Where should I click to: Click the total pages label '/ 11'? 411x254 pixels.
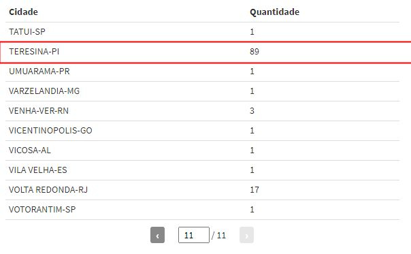click(x=218, y=236)
